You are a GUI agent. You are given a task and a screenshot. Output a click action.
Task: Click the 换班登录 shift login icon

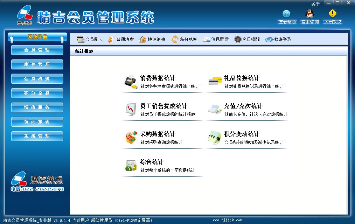[x=269, y=40]
